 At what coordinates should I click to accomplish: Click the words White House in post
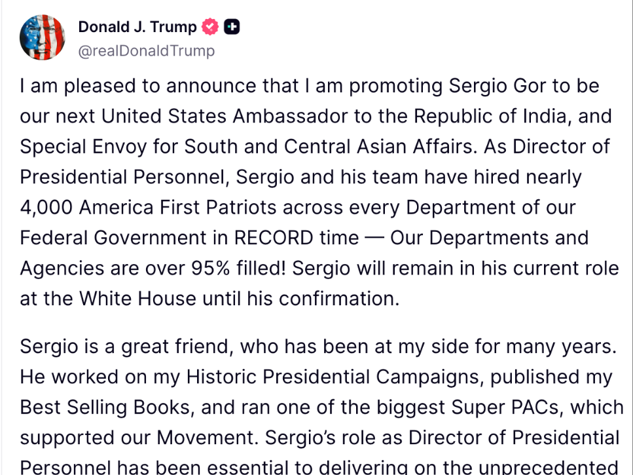pyautogui.click(x=137, y=299)
